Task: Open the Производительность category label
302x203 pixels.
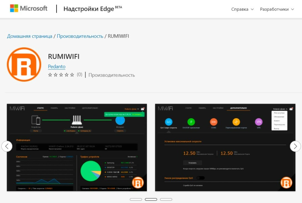Action: (111, 75)
